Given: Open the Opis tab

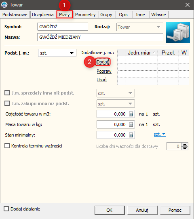Looking at the screenshot, I should (x=123, y=15).
